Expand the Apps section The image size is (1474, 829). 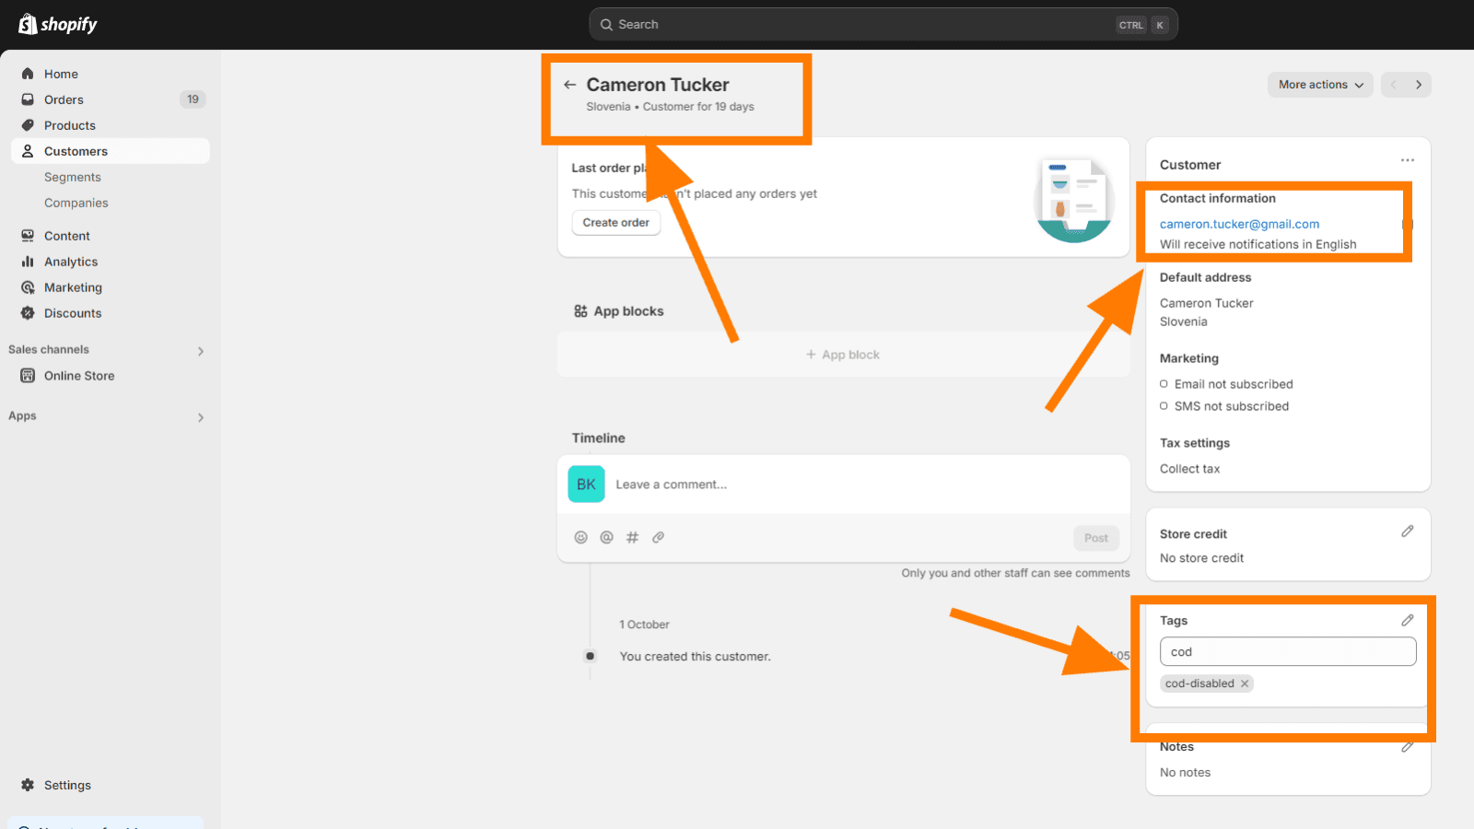pos(200,417)
